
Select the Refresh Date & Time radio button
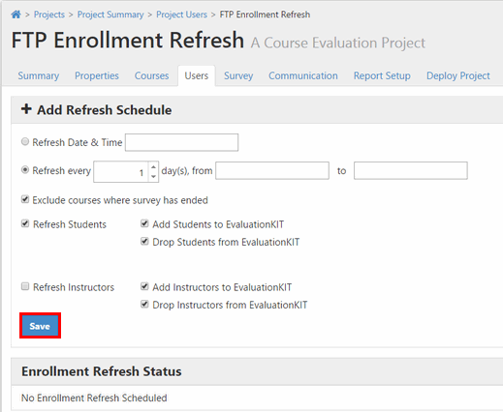point(25,141)
